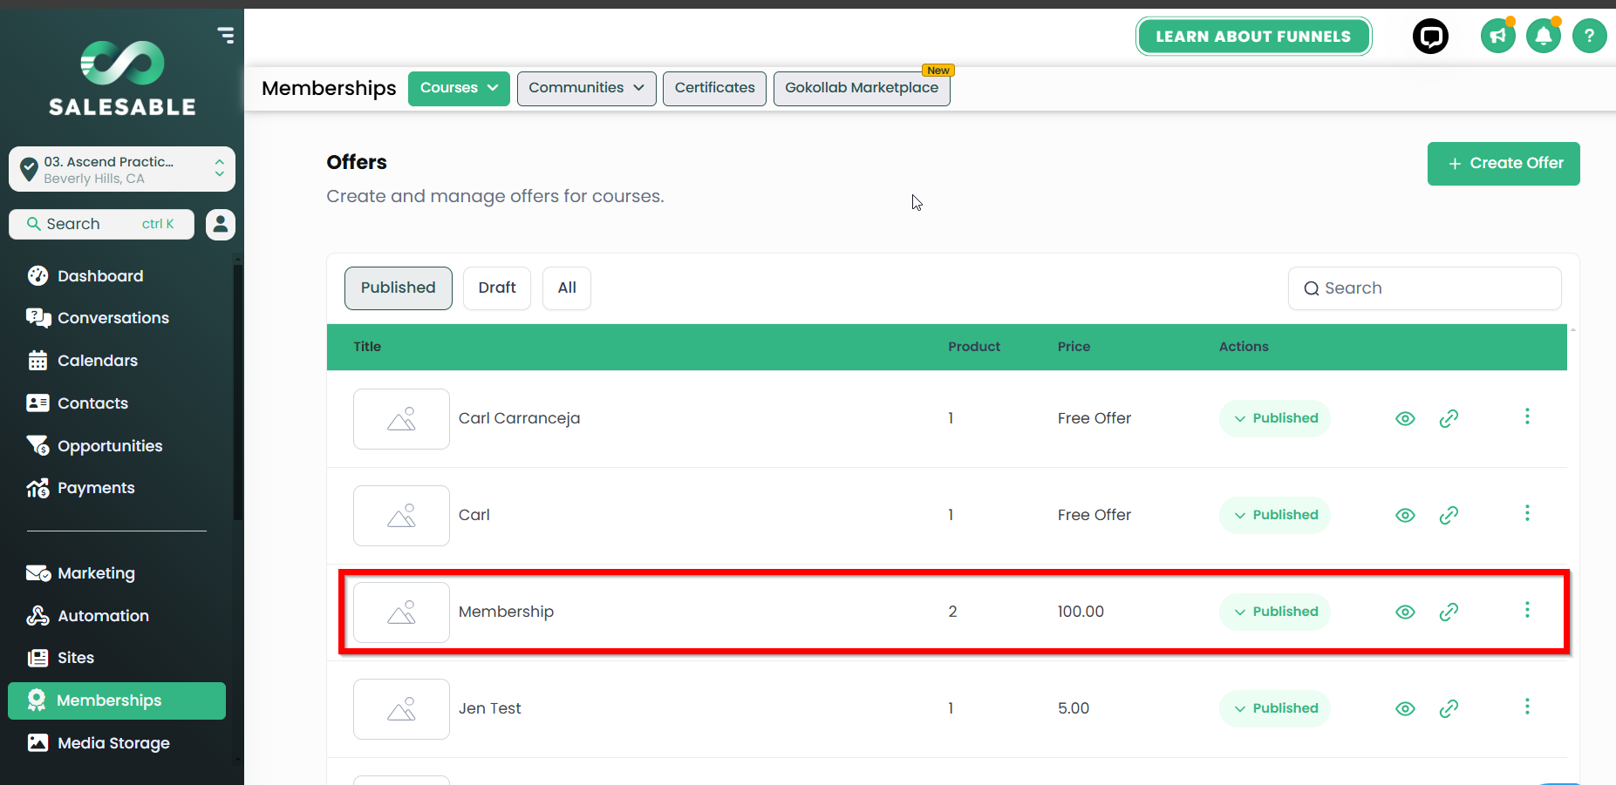This screenshot has width=1616, height=785.
Task: Open Carl Carranceja offer thumbnail
Action: [401, 419]
